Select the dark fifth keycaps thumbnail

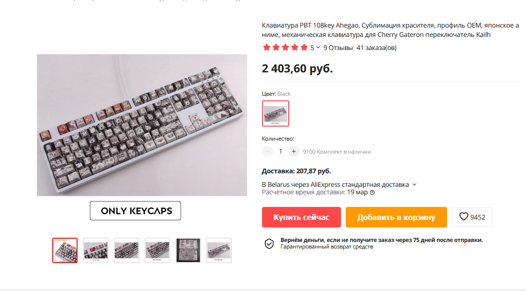point(188,250)
